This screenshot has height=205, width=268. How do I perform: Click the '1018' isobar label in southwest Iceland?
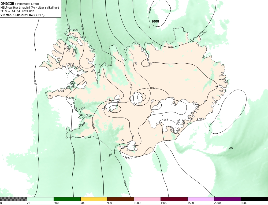click(x=93, y=126)
